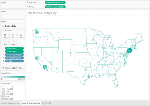Open the Color marks card
The width and height of the screenshot is (150, 106).
[5, 36]
